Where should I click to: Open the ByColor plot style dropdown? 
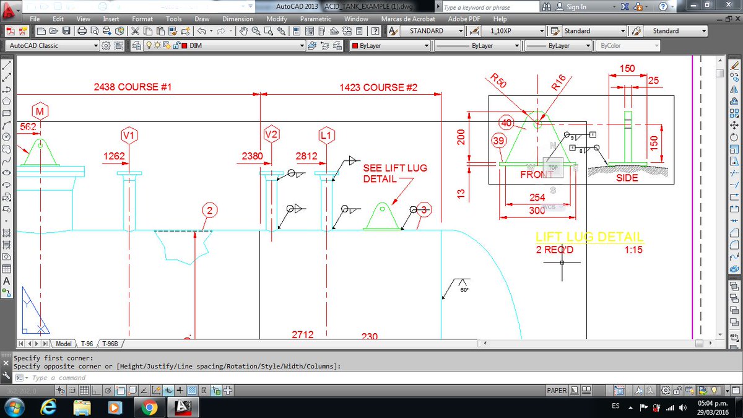point(628,46)
